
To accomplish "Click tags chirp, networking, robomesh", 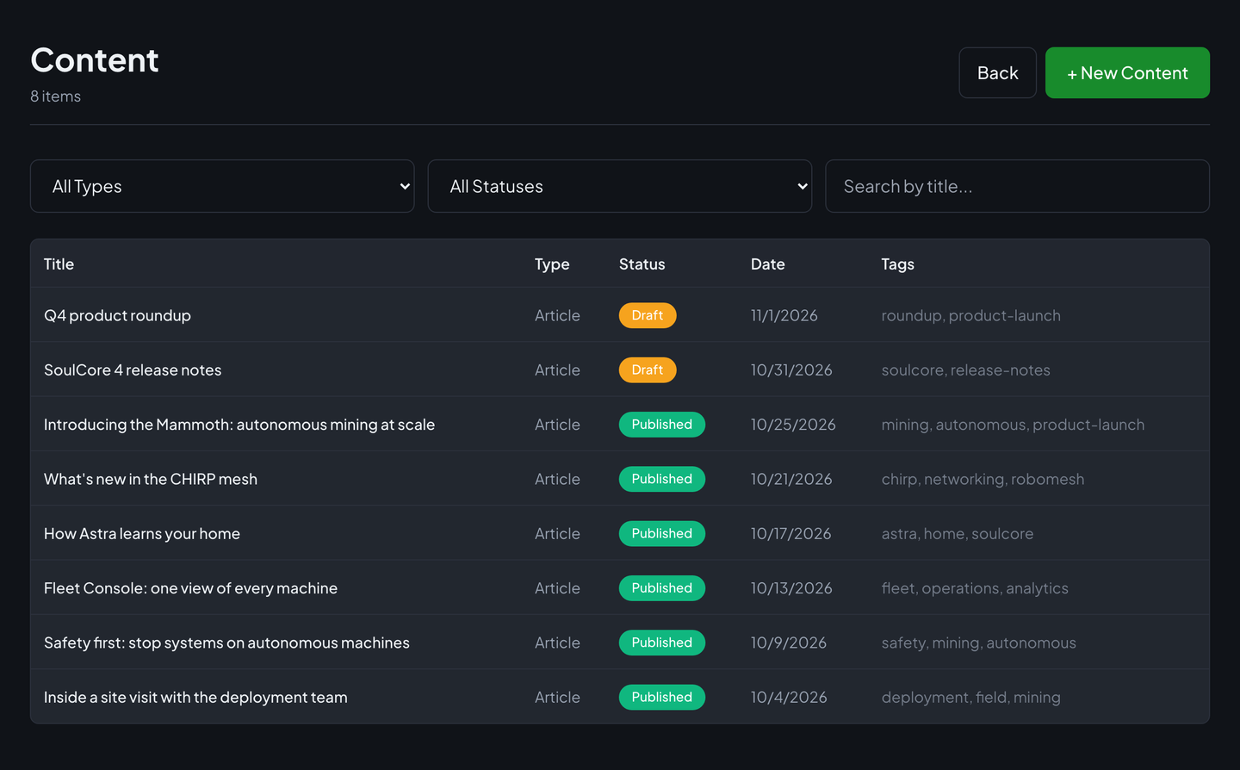I will pos(983,479).
